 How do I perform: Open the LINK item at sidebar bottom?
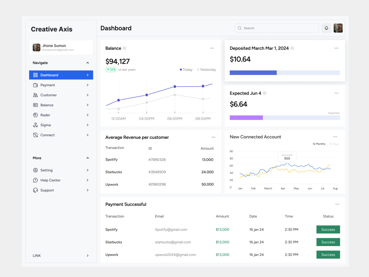click(x=61, y=256)
